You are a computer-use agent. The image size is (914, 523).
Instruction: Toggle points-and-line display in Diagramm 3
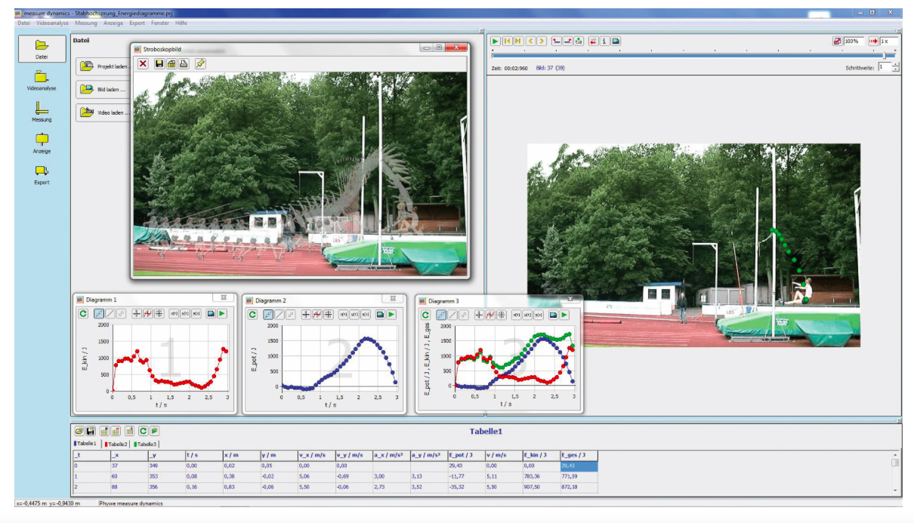click(441, 314)
